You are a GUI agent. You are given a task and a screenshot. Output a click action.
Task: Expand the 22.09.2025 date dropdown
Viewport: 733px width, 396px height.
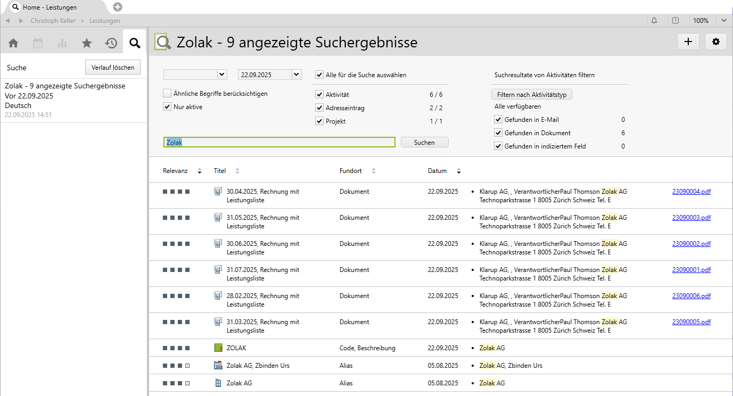pyautogui.click(x=297, y=75)
